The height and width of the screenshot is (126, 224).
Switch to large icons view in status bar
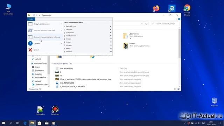click(x=178, y=89)
